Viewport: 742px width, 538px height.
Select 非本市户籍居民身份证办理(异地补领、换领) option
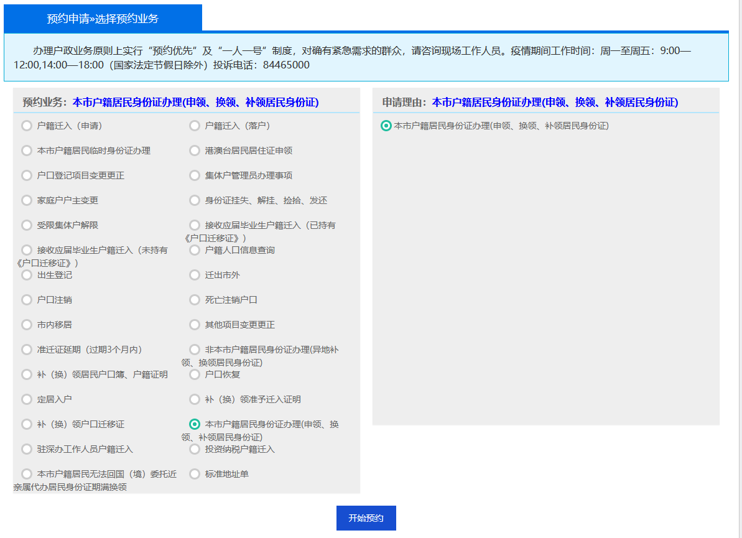[195, 350]
